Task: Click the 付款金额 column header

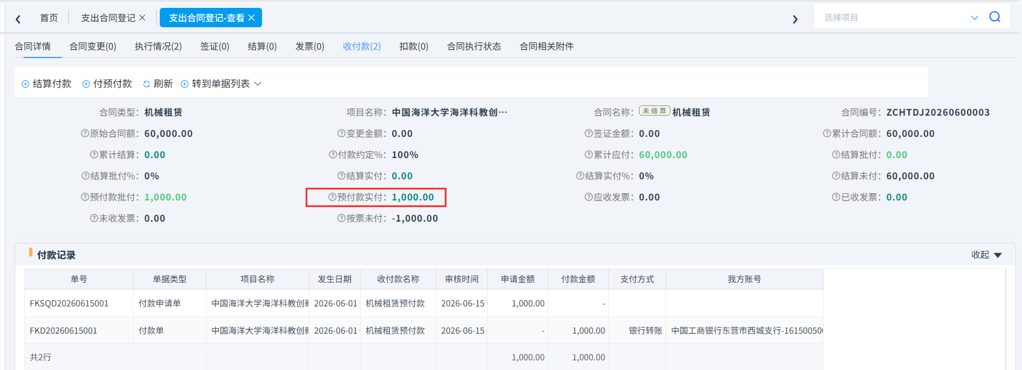Action: (x=578, y=279)
